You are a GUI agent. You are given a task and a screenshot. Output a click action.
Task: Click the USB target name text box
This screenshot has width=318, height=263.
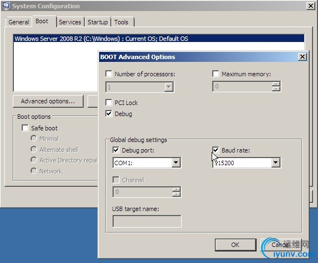(147, 221)
